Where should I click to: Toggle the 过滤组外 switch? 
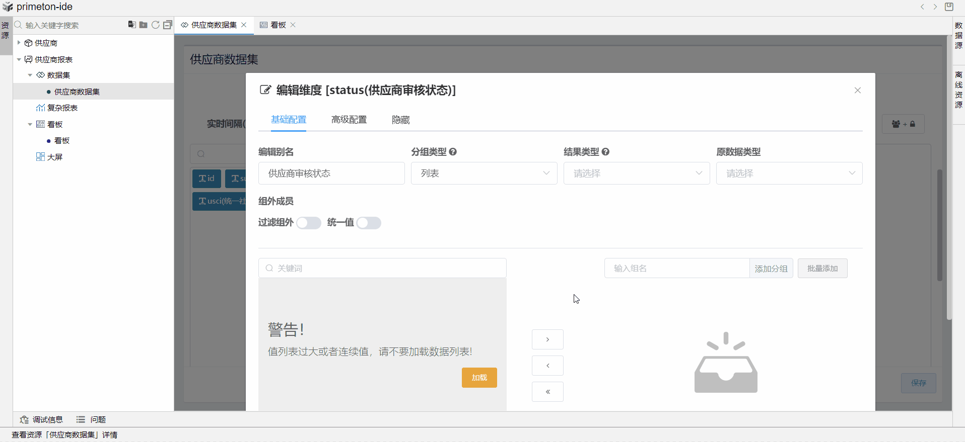(309, 223)
